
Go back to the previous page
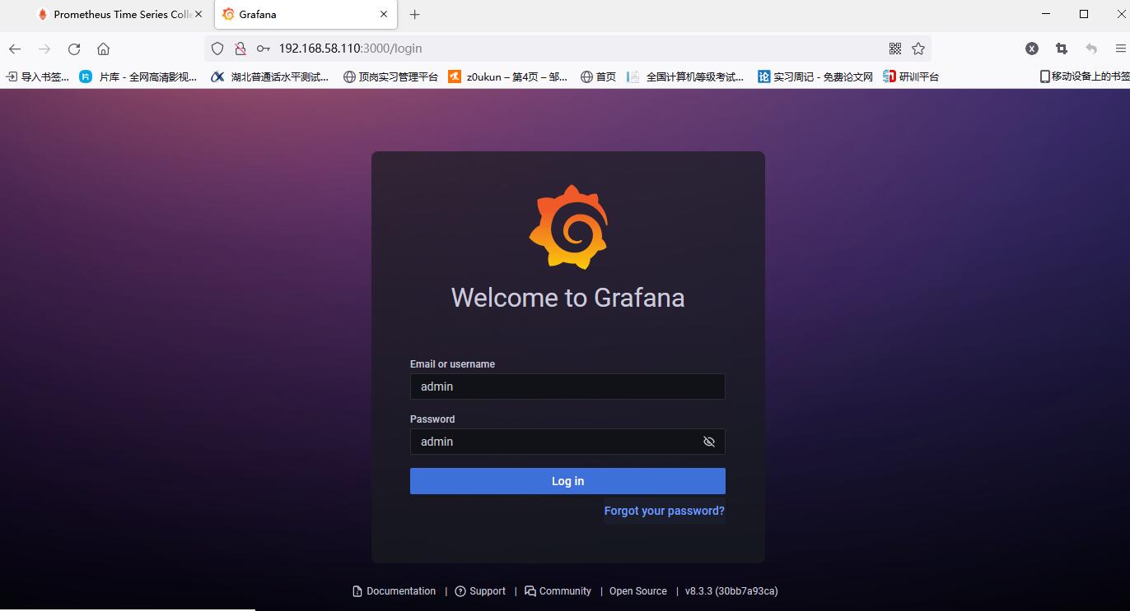point(15,49)
